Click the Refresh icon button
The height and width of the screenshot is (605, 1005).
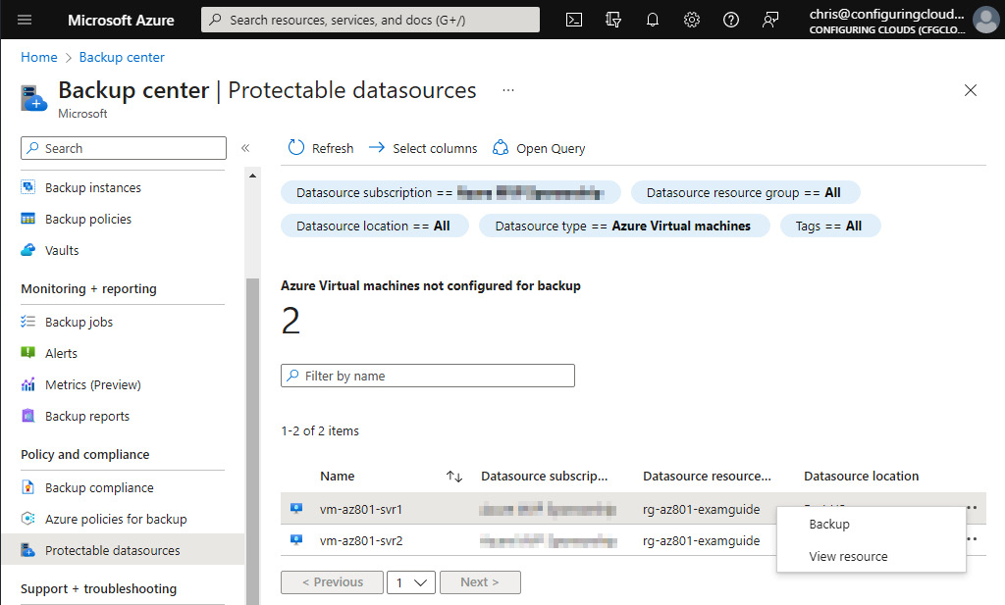pyautogui.click(x=296, y=148)
